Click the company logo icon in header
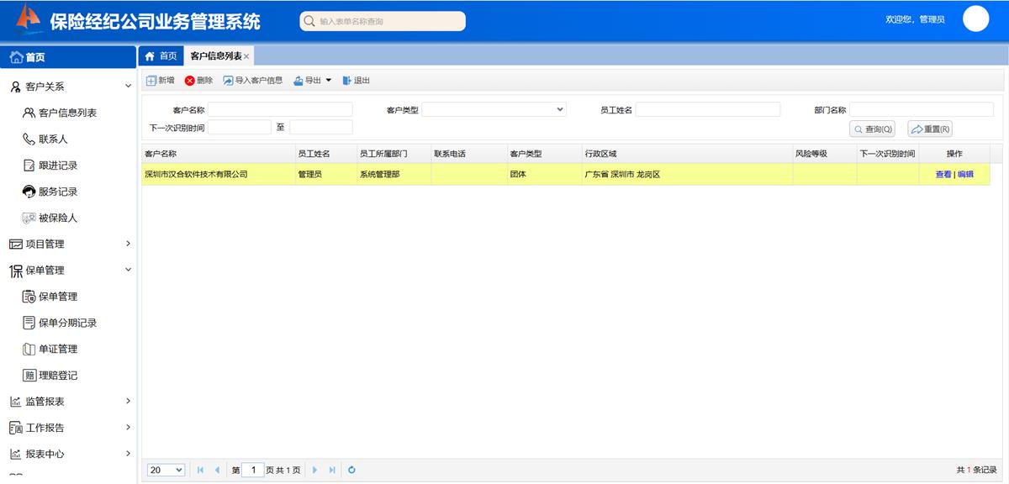 pos(29,18)
